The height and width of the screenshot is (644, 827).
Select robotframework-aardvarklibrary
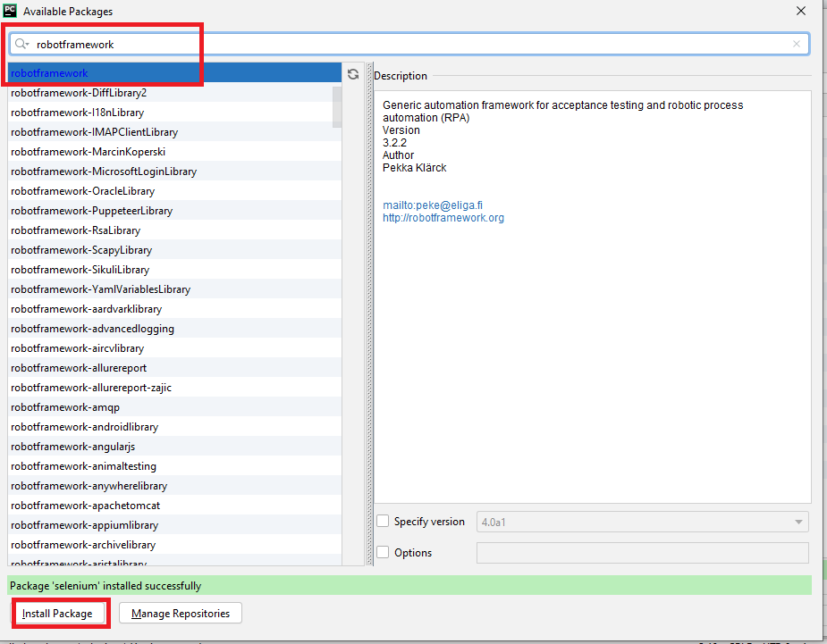[x=174, y=309]
